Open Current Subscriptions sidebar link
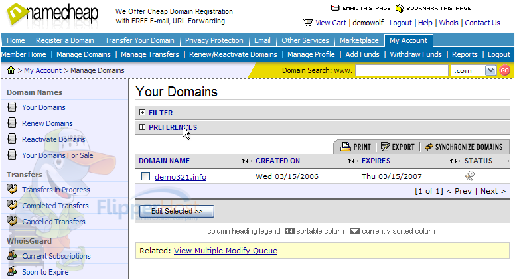 (x=56, y=256)
